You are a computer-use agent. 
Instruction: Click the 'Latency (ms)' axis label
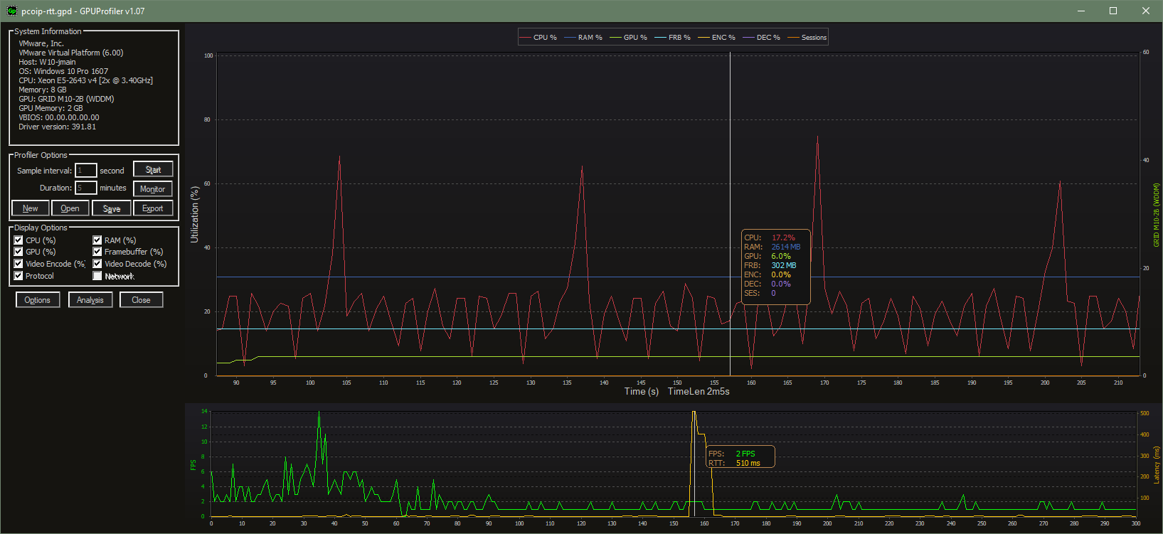click(x=1157, y=465)
